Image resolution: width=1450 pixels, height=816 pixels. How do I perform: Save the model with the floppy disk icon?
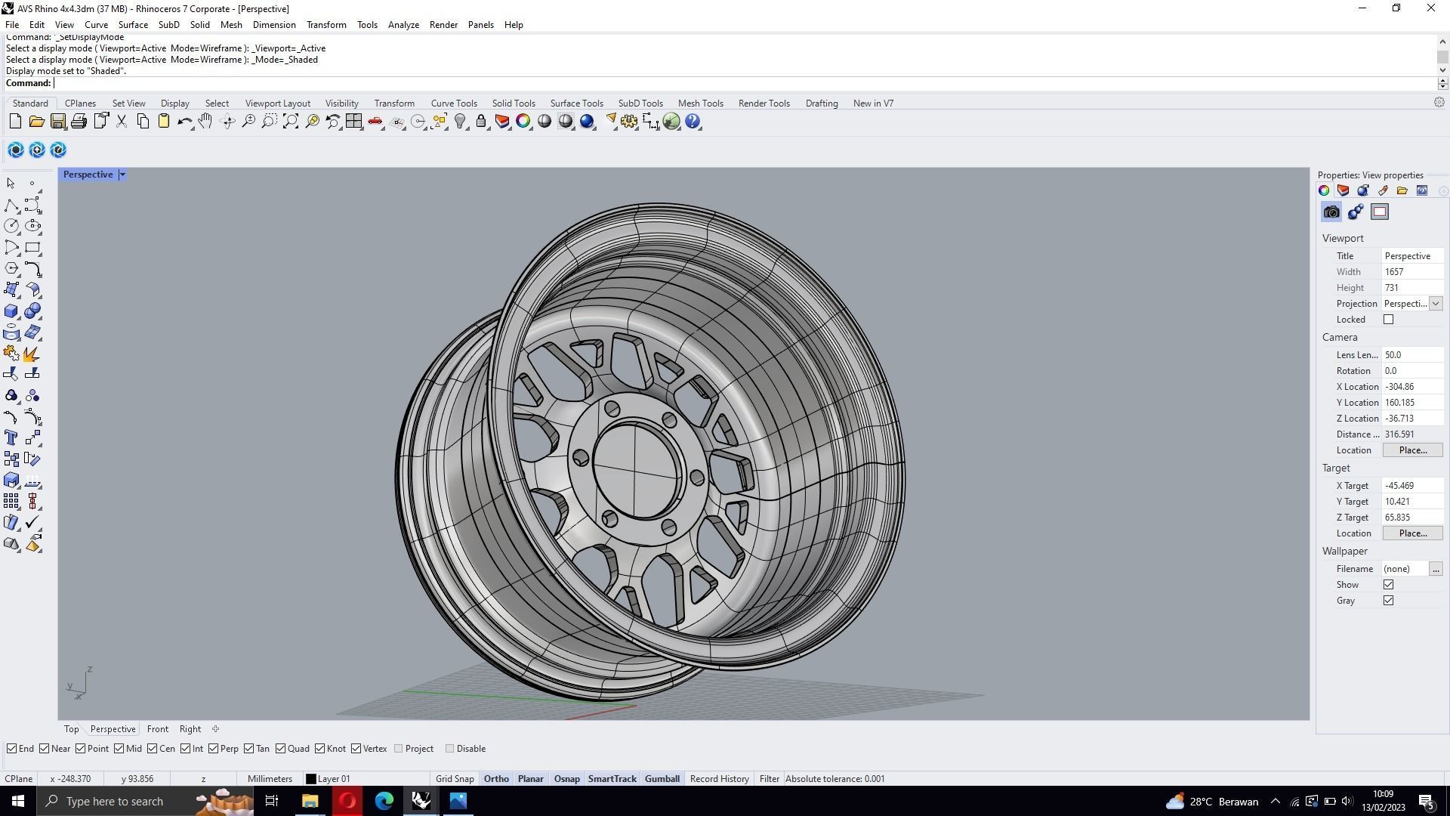point(57,121)
